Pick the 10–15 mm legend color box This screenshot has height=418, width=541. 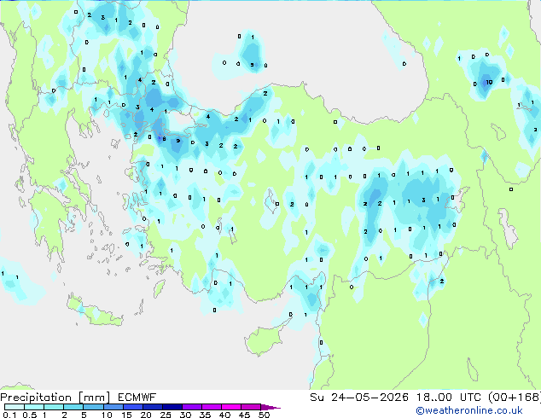113,407
